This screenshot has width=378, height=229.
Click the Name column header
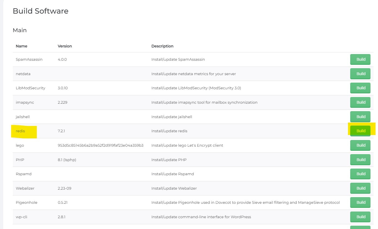point(21,46)
